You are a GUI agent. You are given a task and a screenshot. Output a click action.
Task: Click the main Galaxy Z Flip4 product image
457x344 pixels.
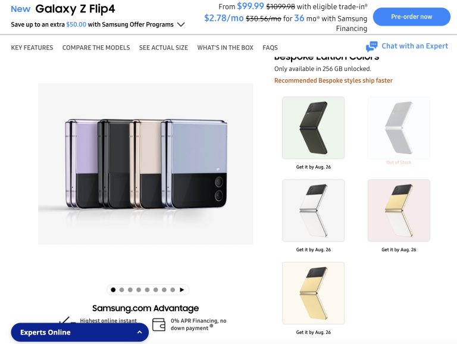click(x=145, y=164)
